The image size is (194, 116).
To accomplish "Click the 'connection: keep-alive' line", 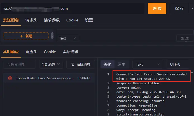I will [x=137, y=105].
